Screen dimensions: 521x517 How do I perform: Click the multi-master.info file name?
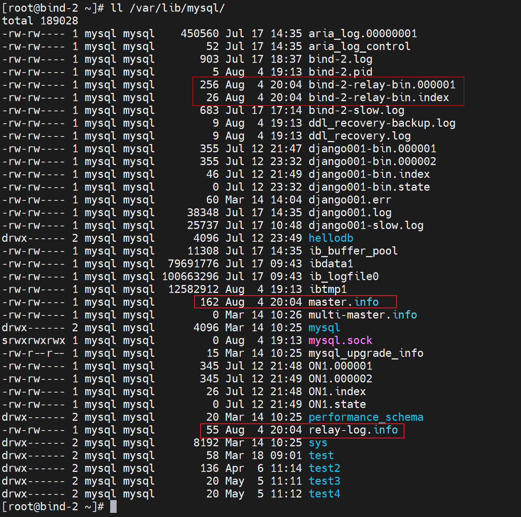click(x=362, y=315)
